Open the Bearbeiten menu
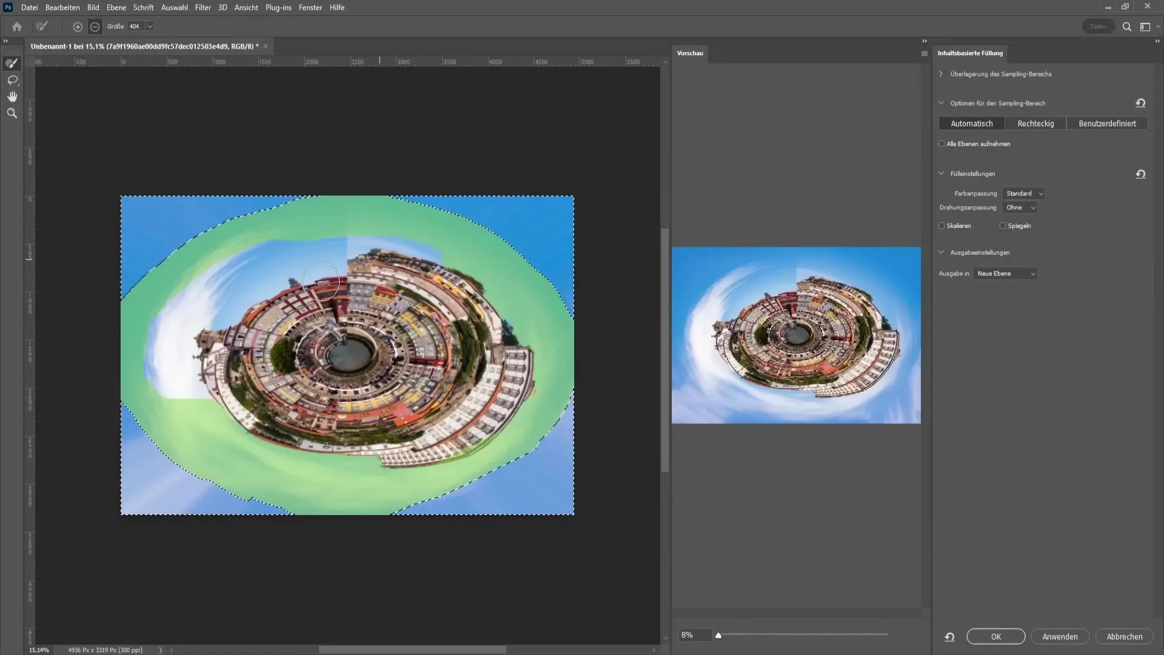 point(62,7)
